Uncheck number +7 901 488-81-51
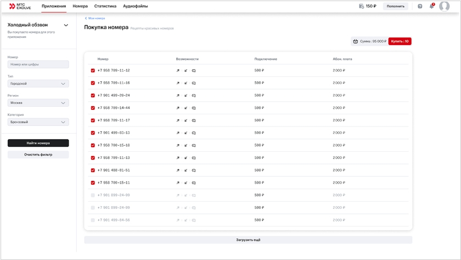 tap(93, 170)
